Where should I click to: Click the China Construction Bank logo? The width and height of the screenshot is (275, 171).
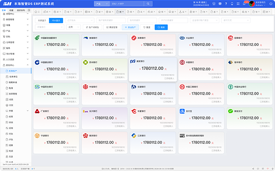tap(37, 62)
